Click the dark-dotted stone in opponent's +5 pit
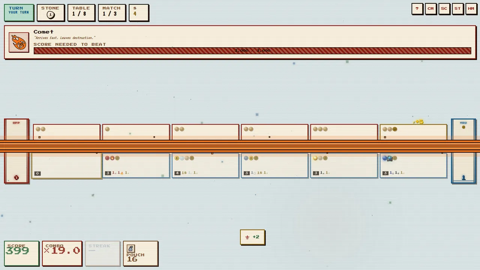 coord(395,129)
